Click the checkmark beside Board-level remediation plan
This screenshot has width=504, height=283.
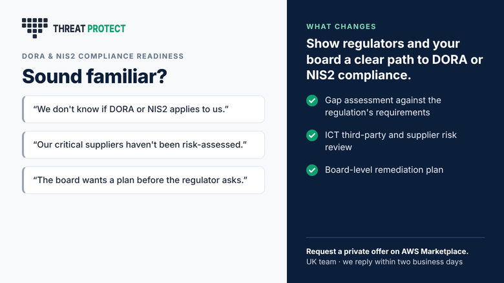[312, 170]
